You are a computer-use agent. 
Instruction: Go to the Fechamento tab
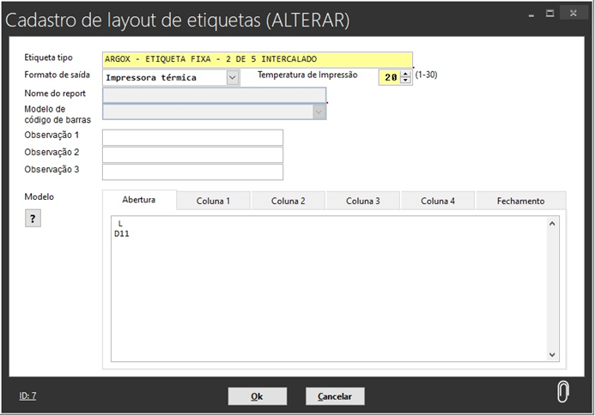[x=520, y=201]
